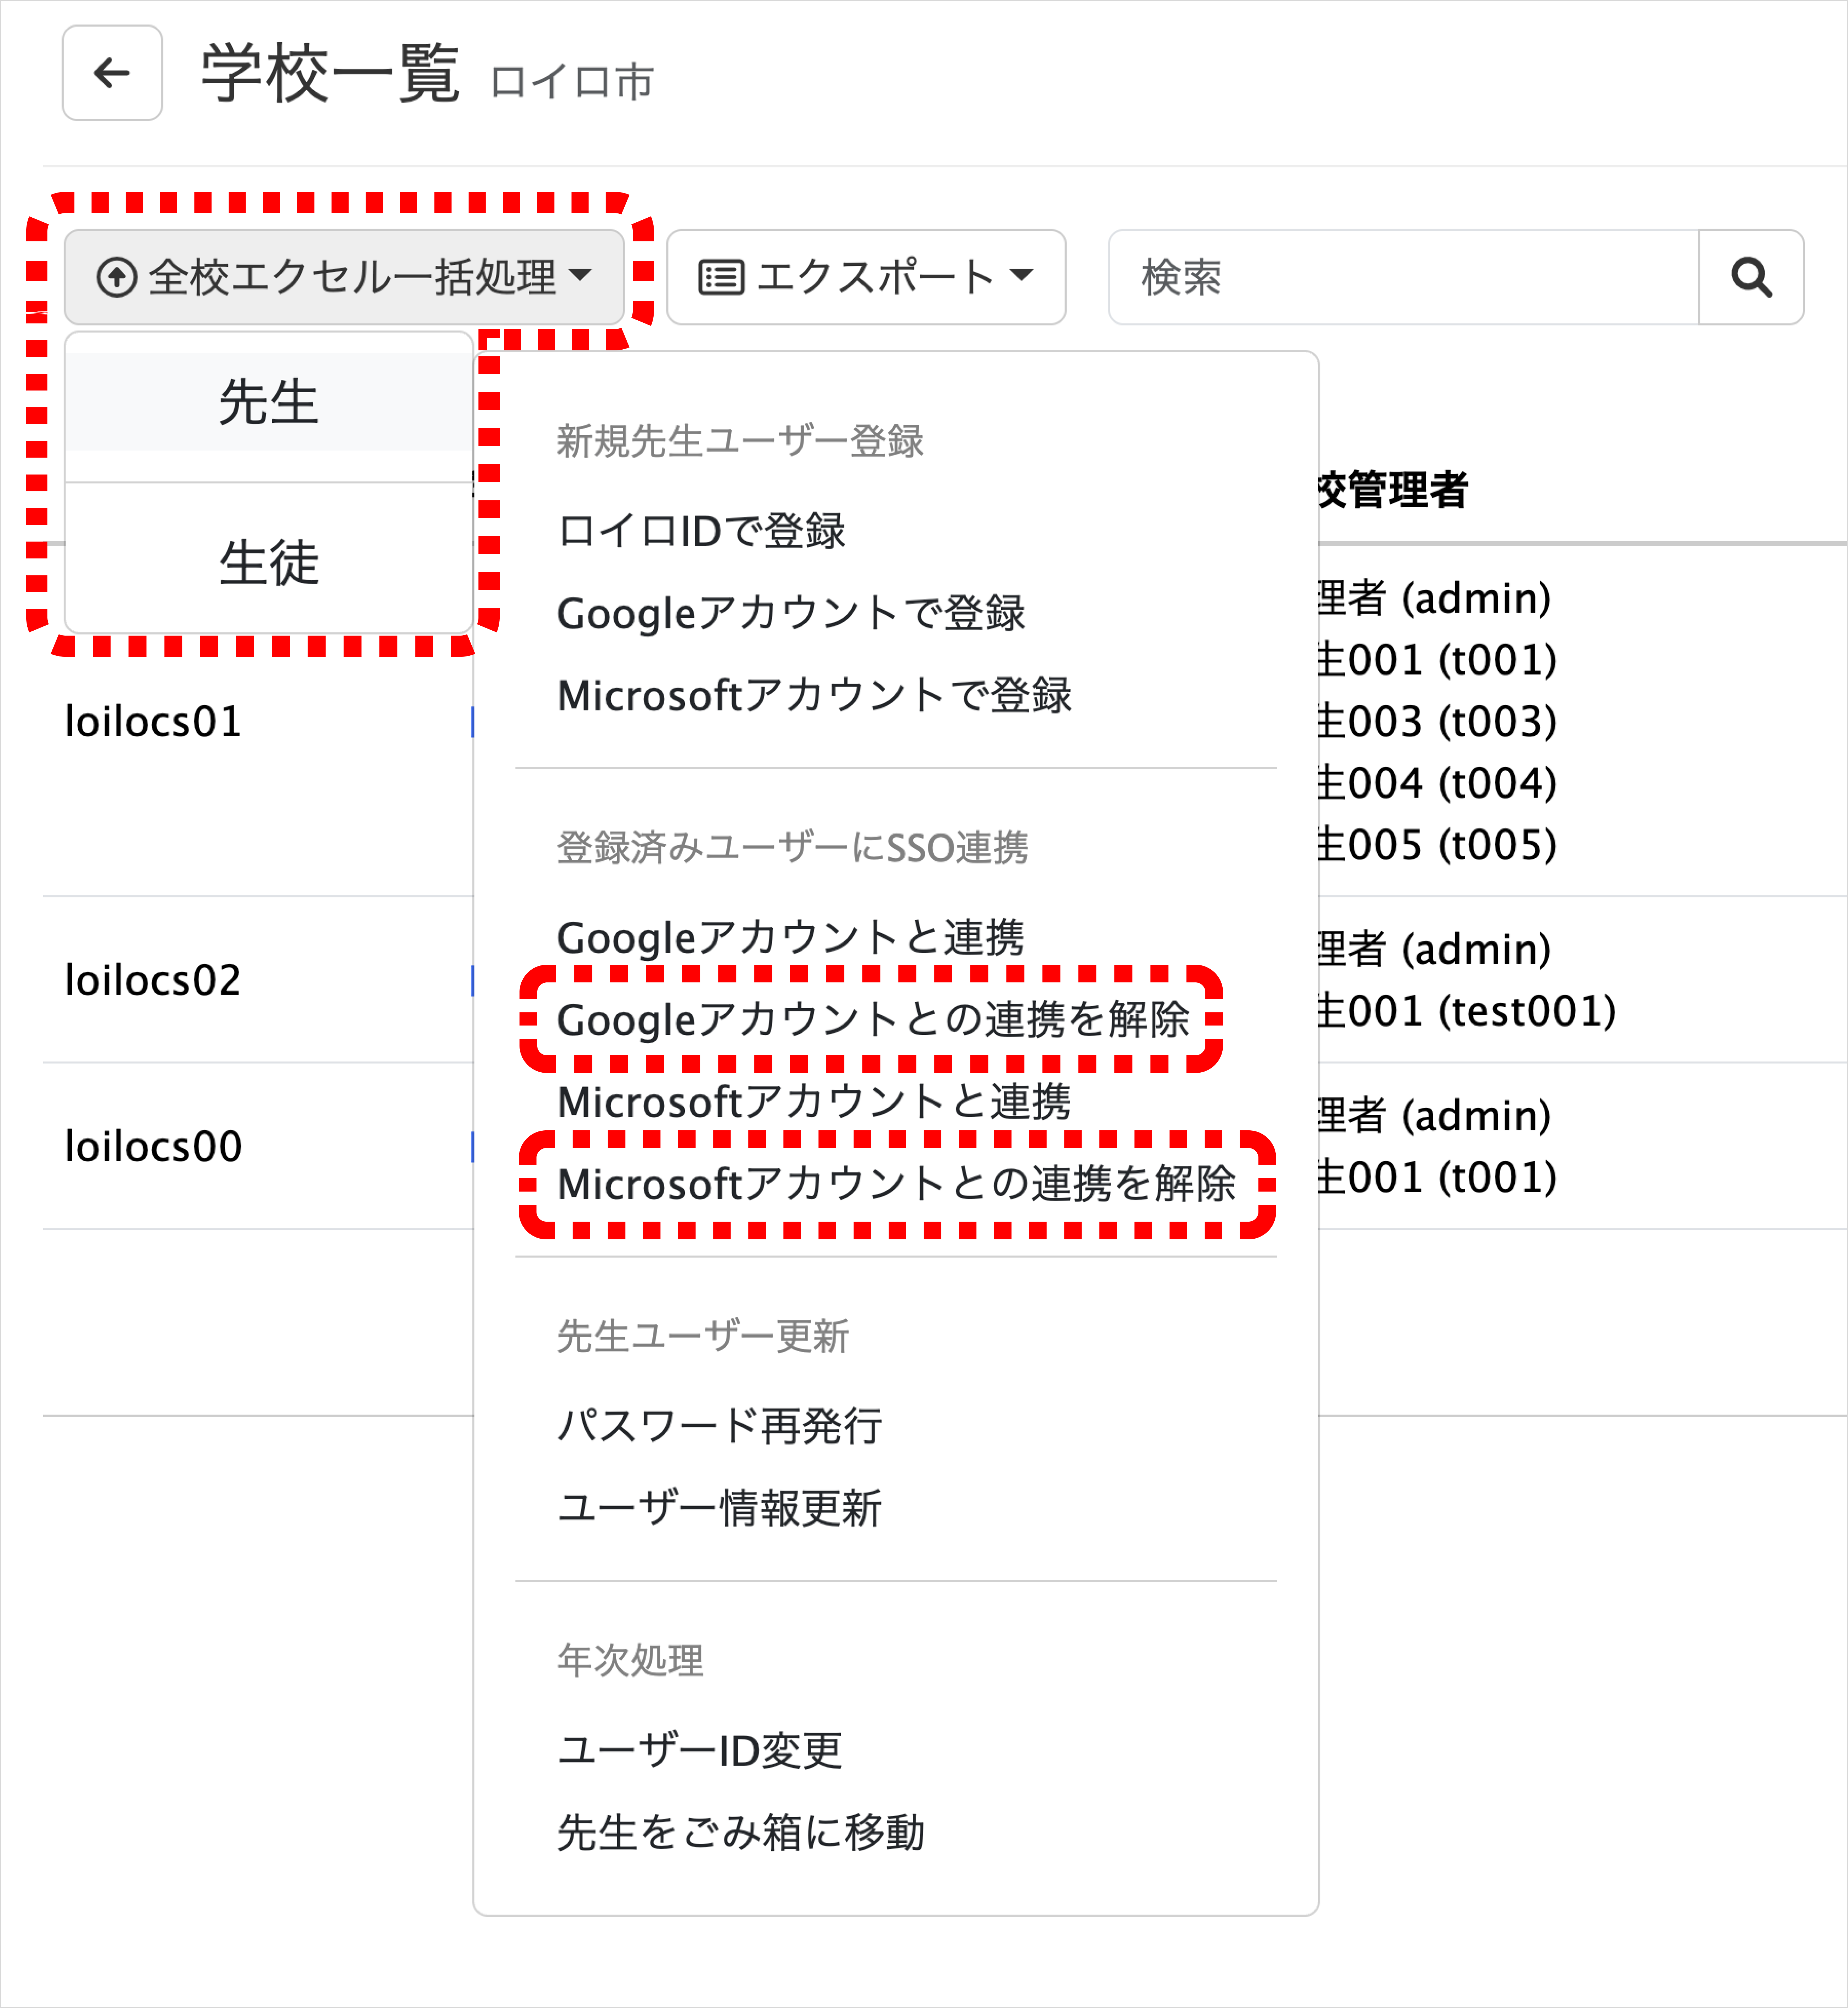Select Googleアカウントと連携
This screenshot has width=1848, height=2008.
pyautogui.click(x=790, y=937)
